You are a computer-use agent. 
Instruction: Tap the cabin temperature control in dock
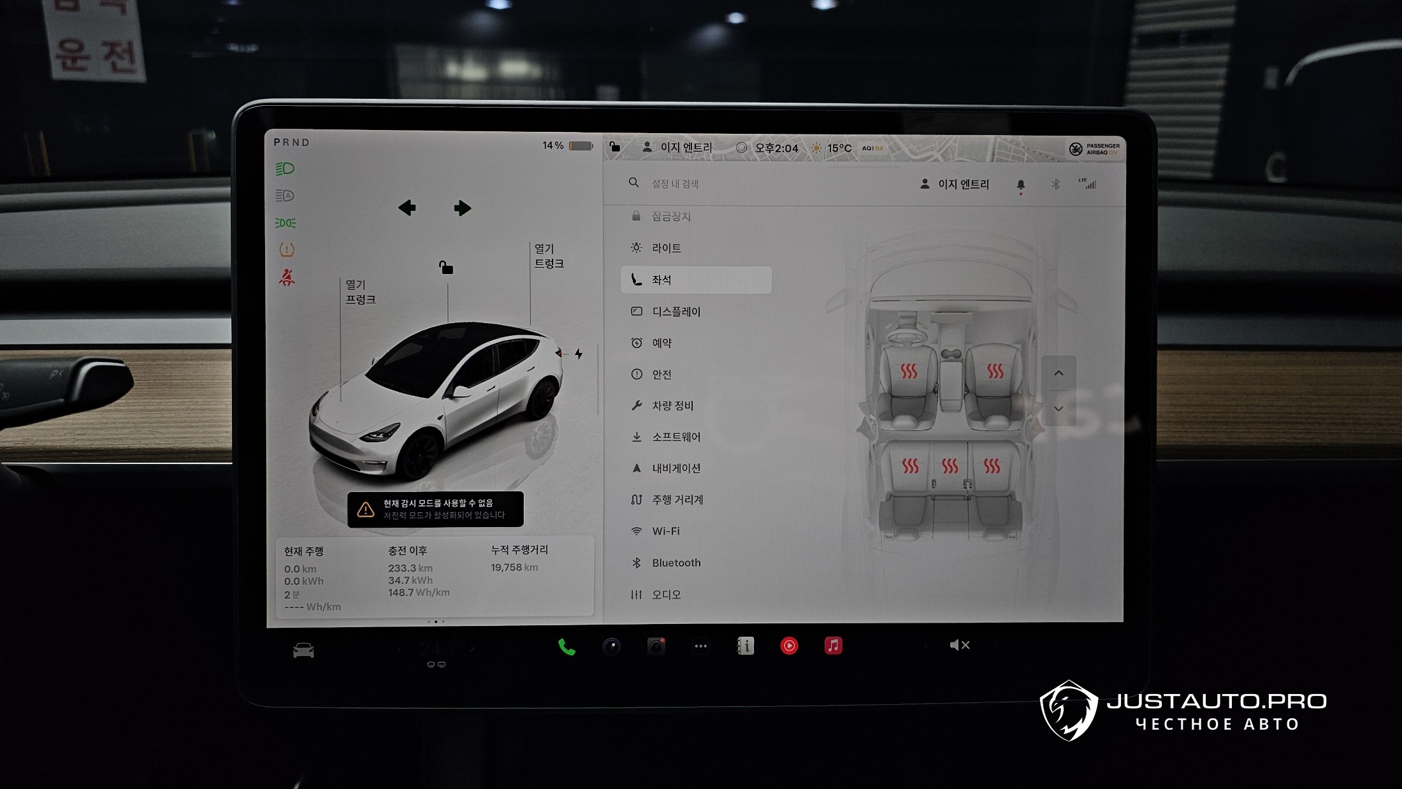click(x=435, y=649)
